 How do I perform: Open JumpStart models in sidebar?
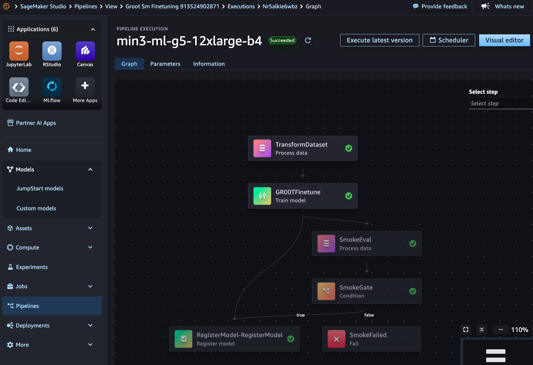tap(40, 188)
